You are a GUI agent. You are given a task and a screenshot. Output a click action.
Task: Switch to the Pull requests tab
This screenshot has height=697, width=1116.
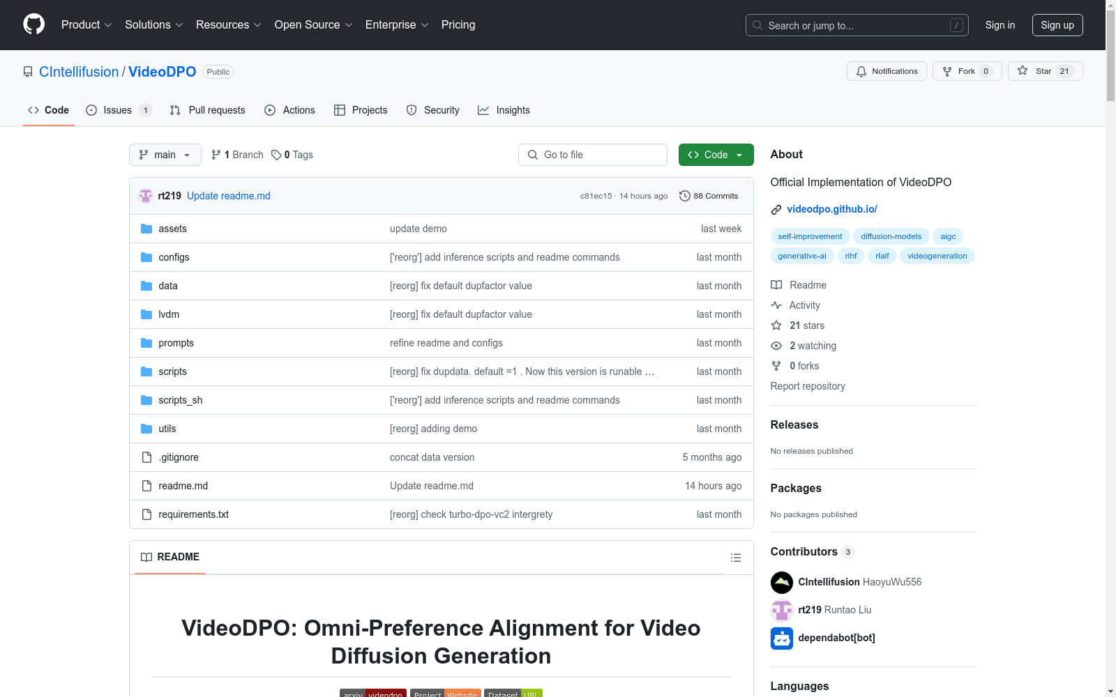click(x=208, y=110)
